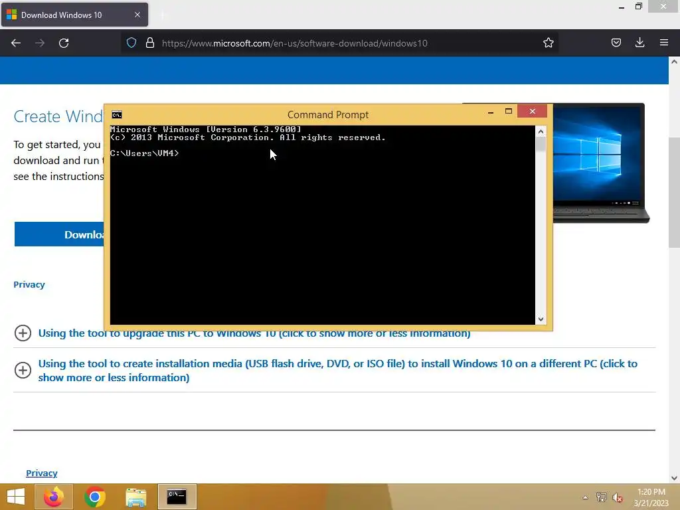Open the Windows Start button
Image resolution: width=680 pixels, height=510 pixels.
(16, 497)
